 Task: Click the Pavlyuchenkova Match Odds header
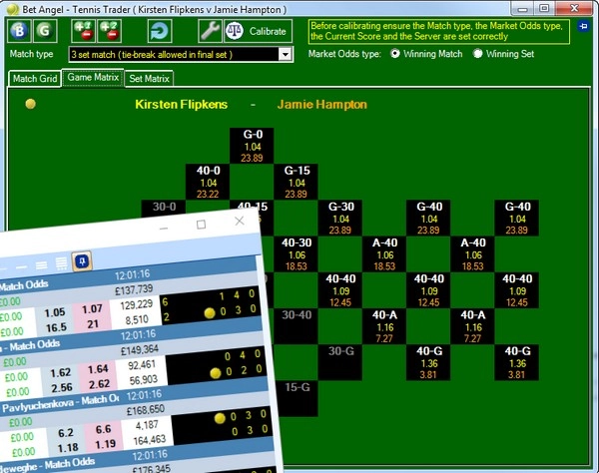[x=60, y=403]
